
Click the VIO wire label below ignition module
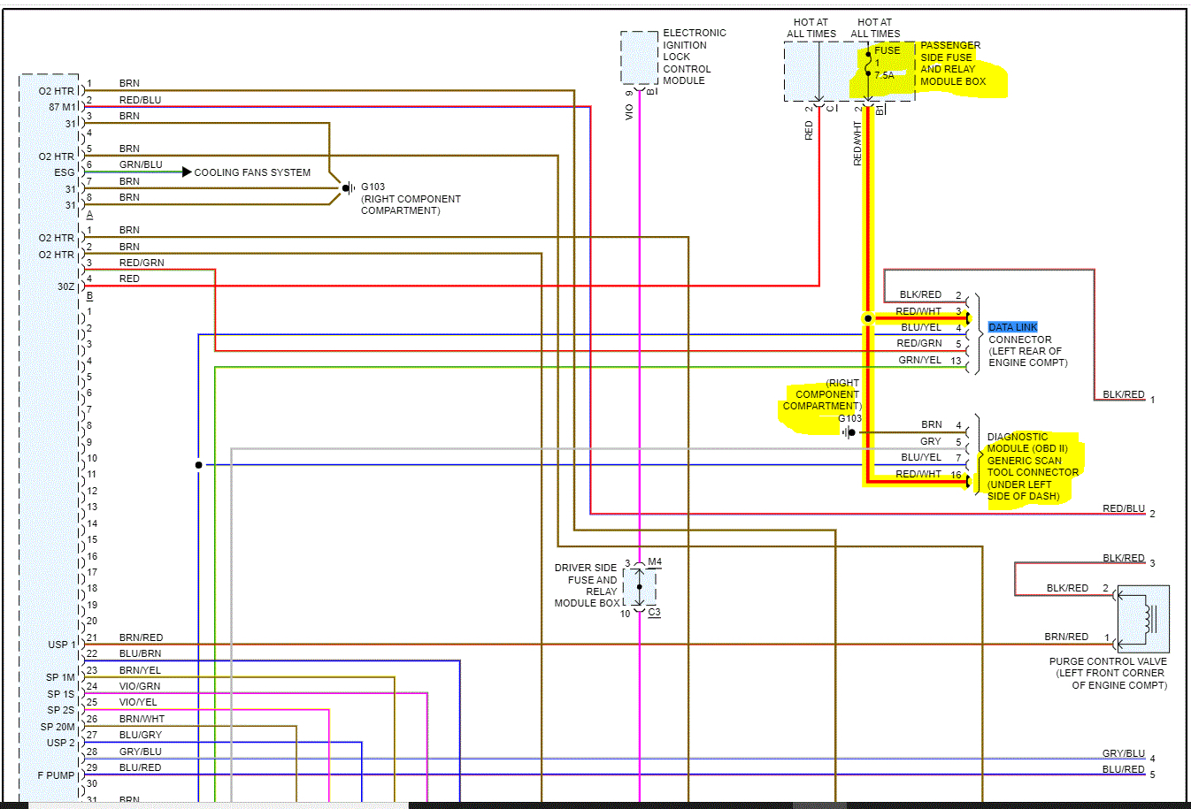(x=629, y=111)
